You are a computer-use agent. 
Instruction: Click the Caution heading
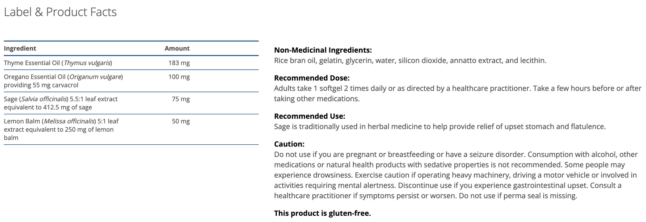point(289,144)
